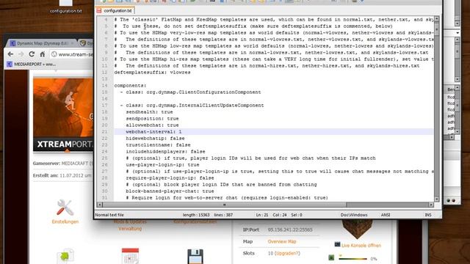Click 'INS' mode in status bar

point(428,215)
